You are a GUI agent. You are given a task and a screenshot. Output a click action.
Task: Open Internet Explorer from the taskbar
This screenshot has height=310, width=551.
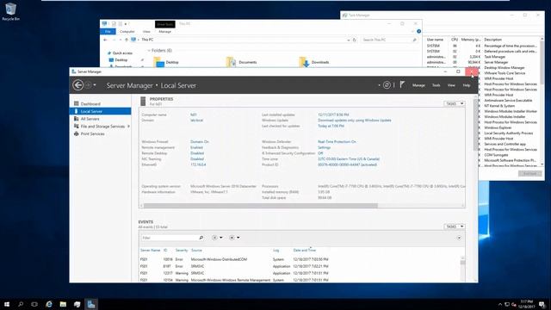click(x=49, y=304)
